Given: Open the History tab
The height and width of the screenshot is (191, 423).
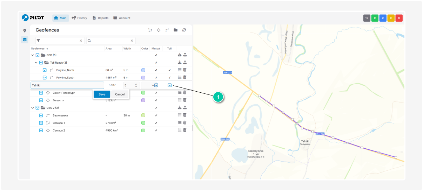Looking at the screenshot, I should point(79,18).
